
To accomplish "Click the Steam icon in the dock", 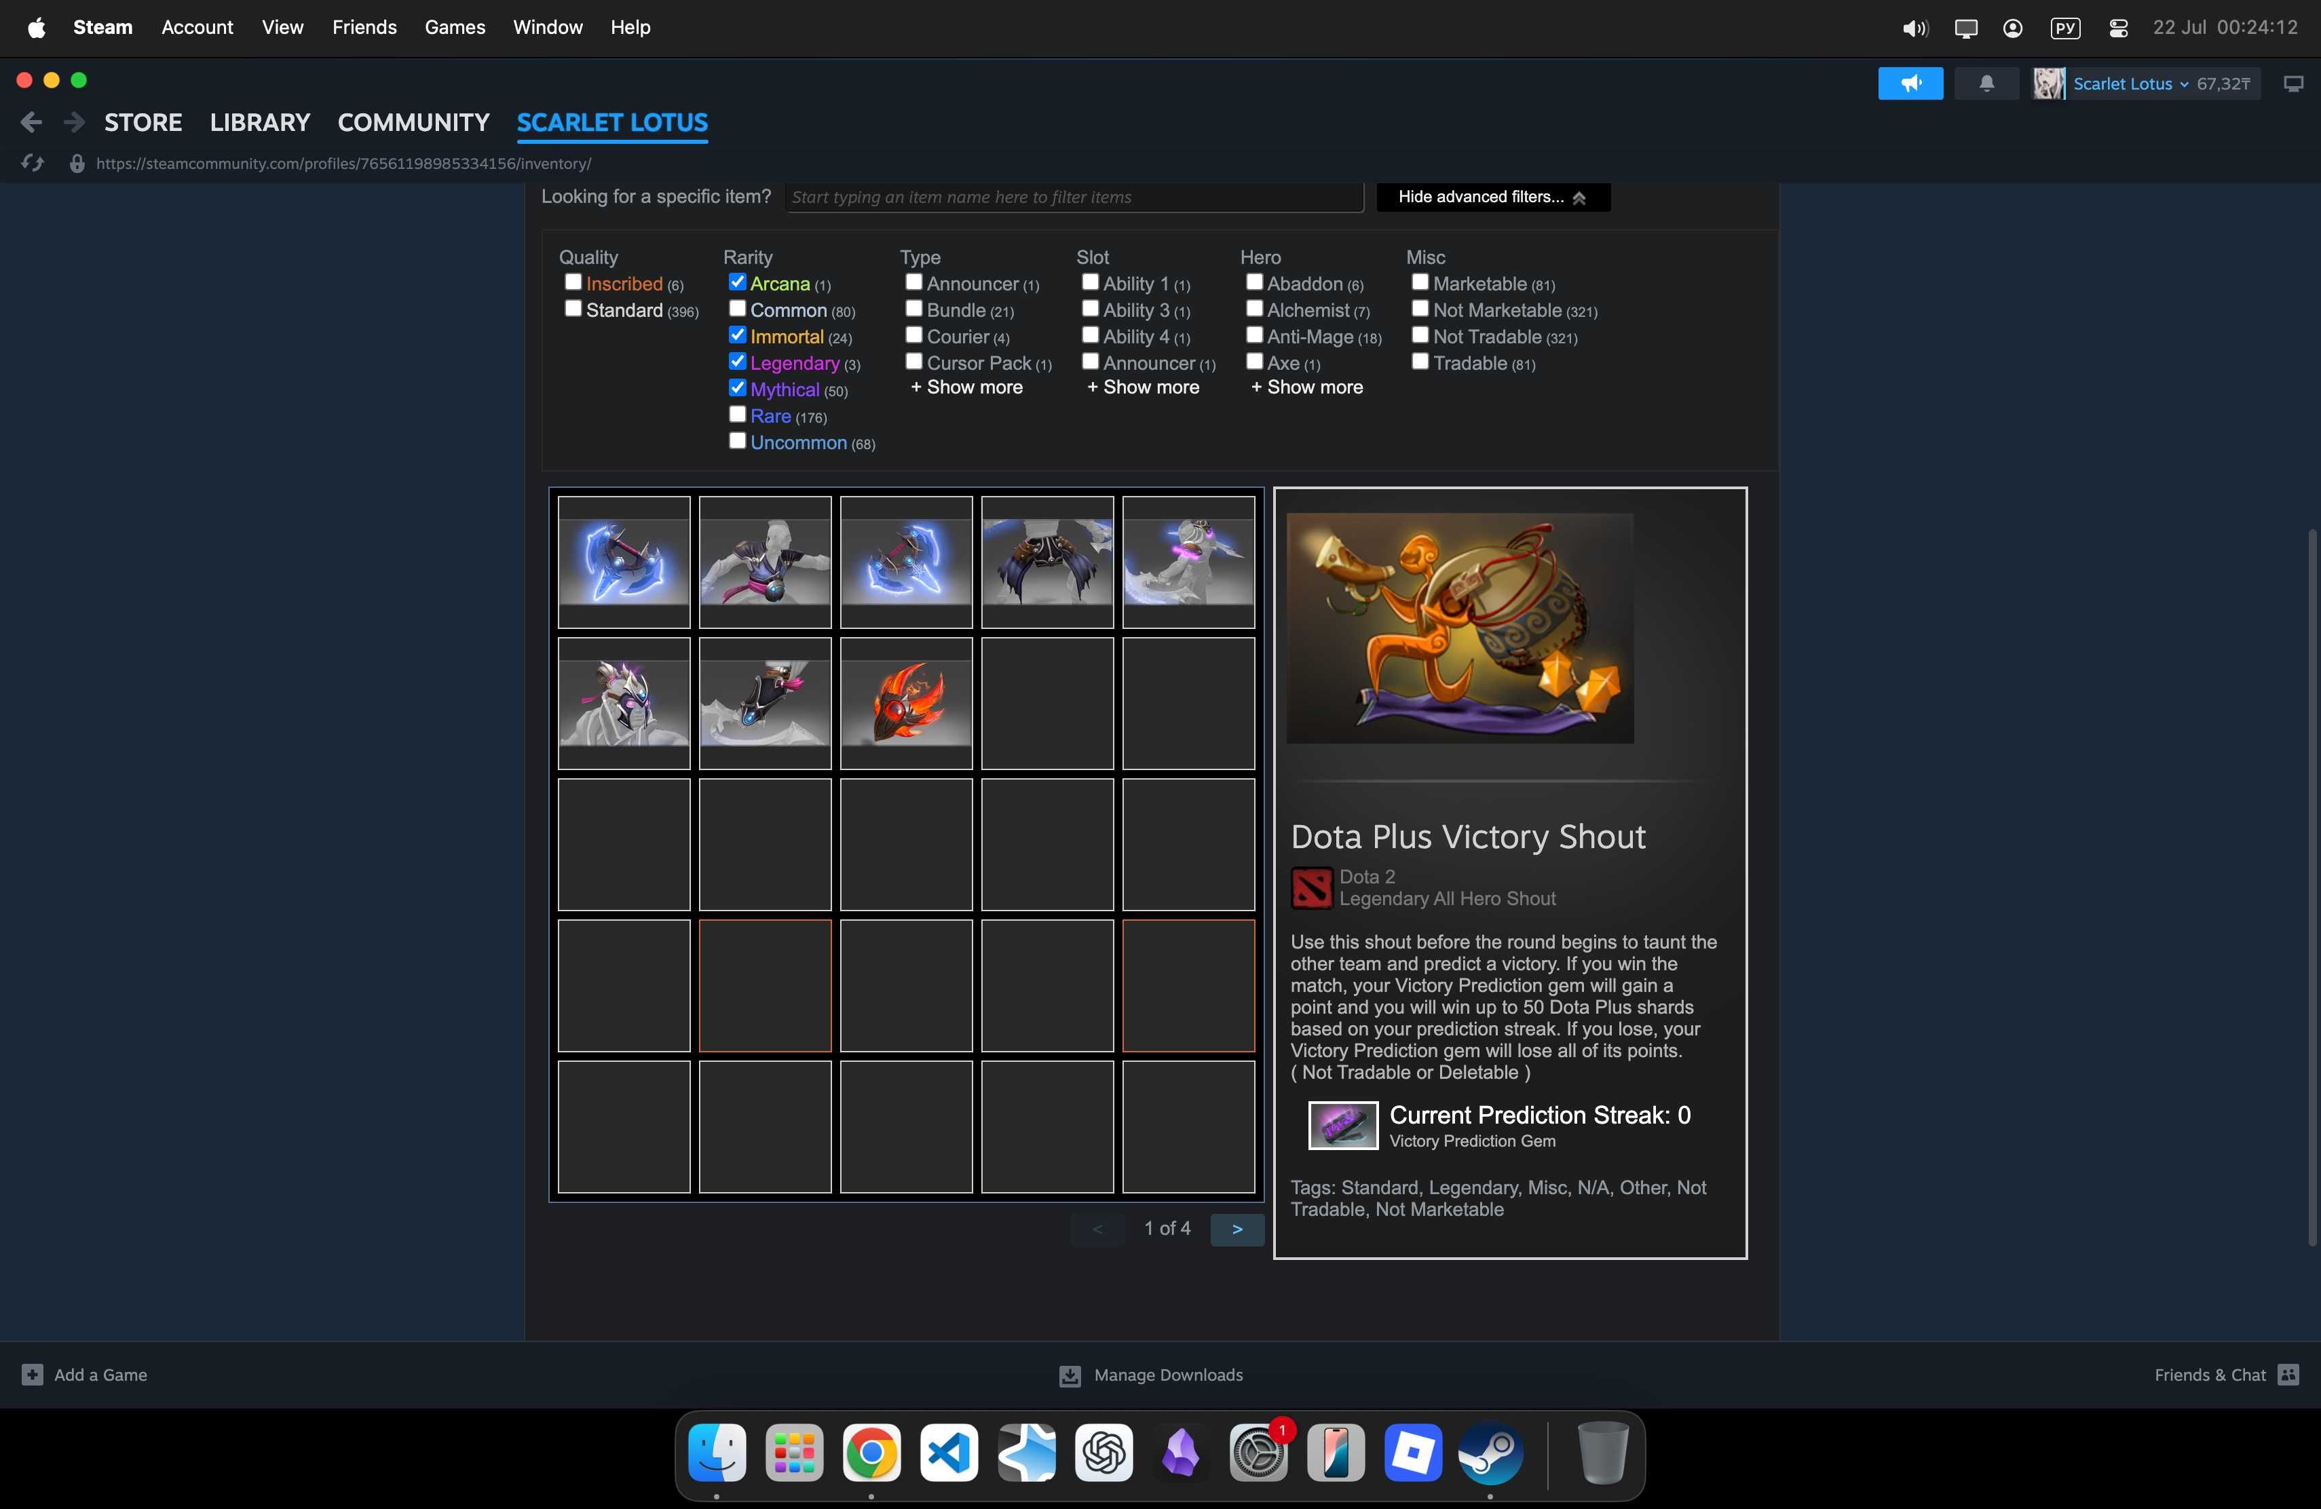I will 1490,1453.
